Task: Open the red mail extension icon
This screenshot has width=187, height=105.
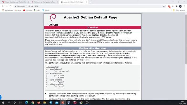Action: 169,6
